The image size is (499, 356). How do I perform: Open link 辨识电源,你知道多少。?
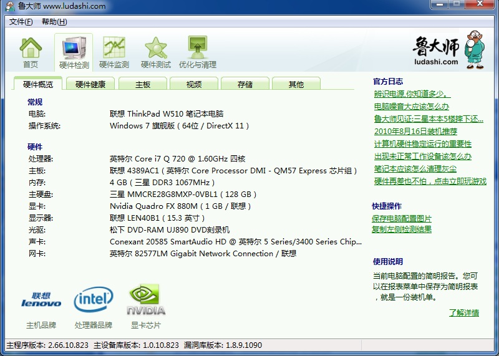click(x=412, y=94)
